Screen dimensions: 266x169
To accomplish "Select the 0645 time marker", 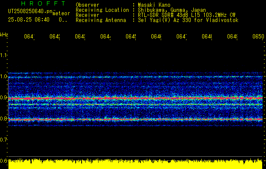I will 131,36.
